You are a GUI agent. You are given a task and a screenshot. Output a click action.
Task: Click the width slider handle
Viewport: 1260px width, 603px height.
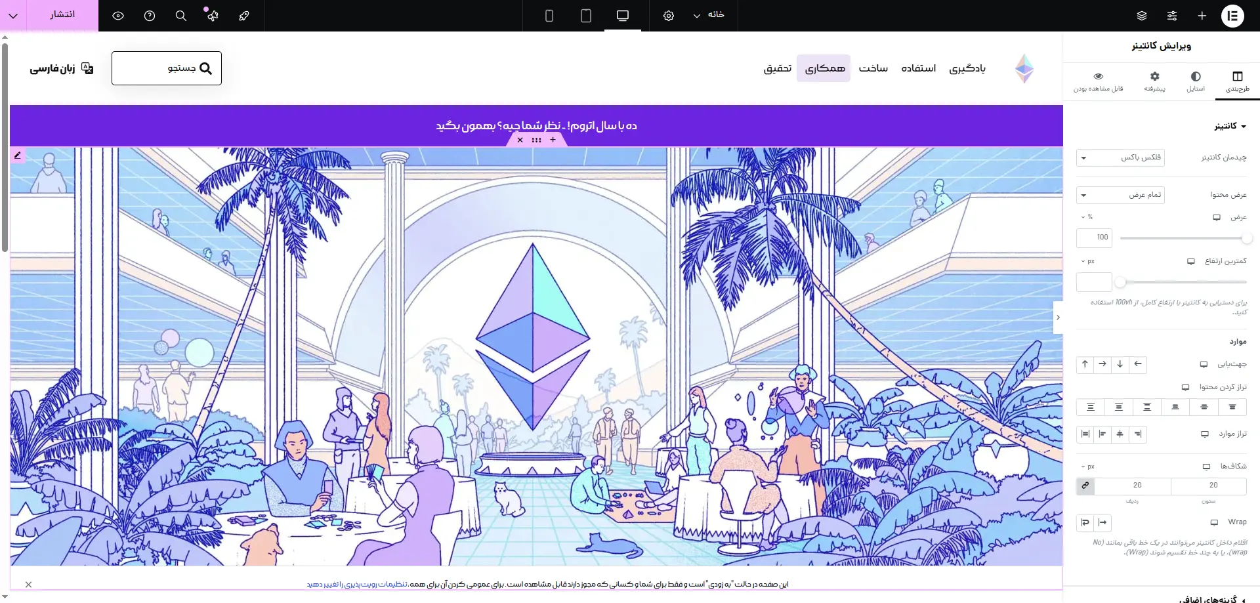1247,238
